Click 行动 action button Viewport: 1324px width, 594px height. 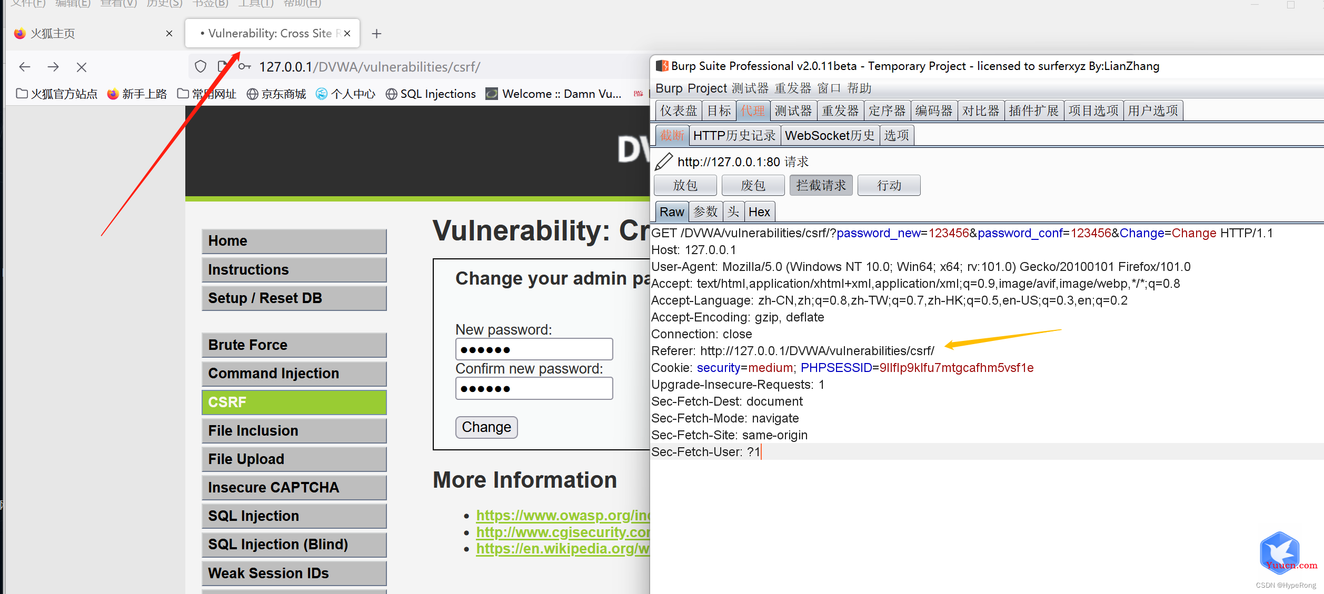[889, 185]
